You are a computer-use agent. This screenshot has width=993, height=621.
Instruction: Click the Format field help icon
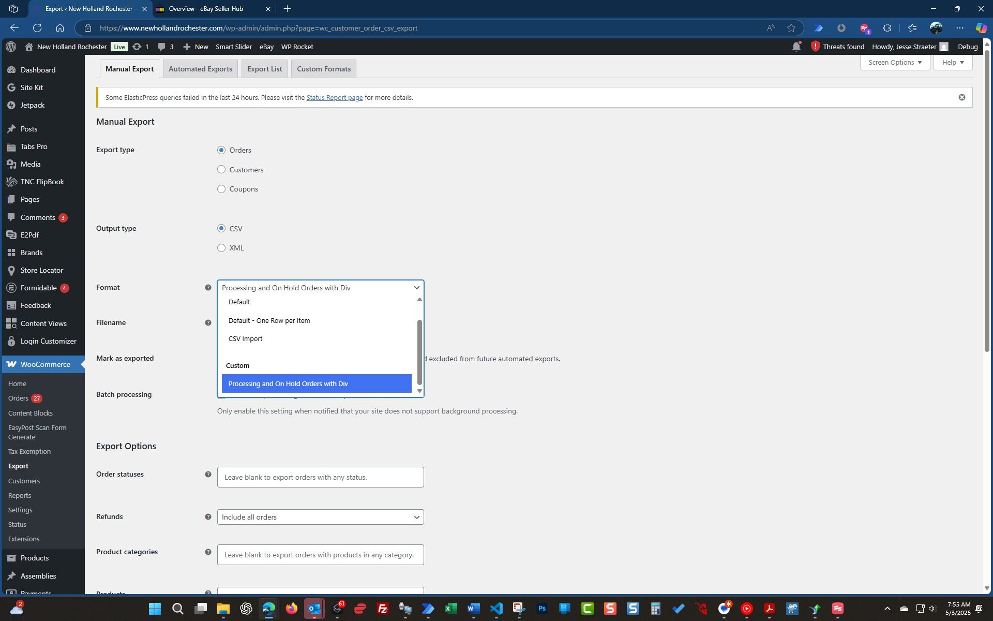tap(208, 288)
